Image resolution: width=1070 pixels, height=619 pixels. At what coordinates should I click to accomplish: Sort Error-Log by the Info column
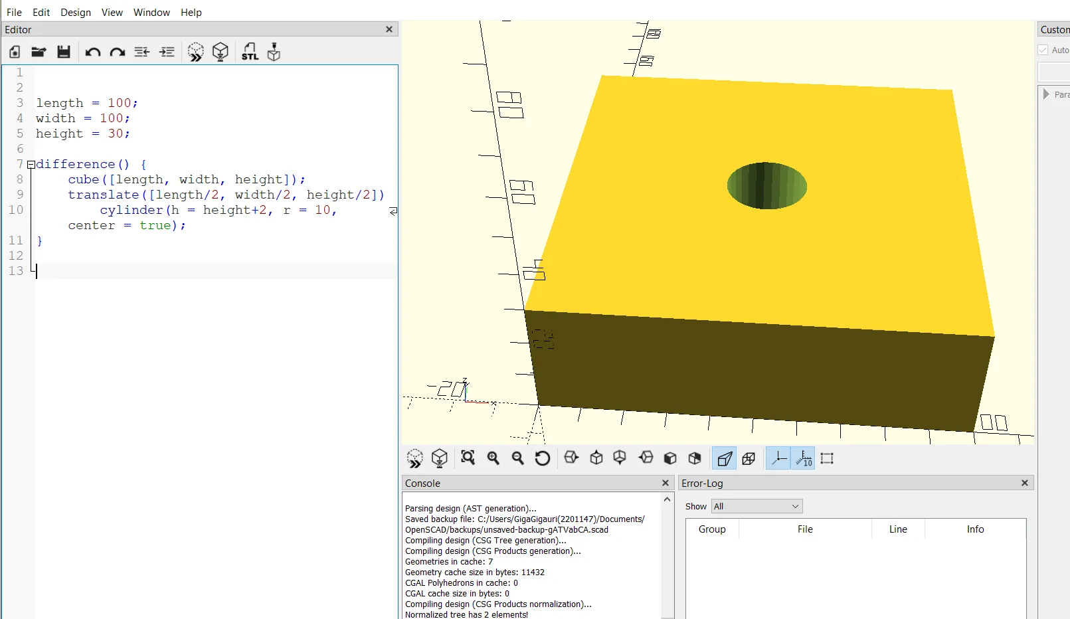click(x=975, y=529)
